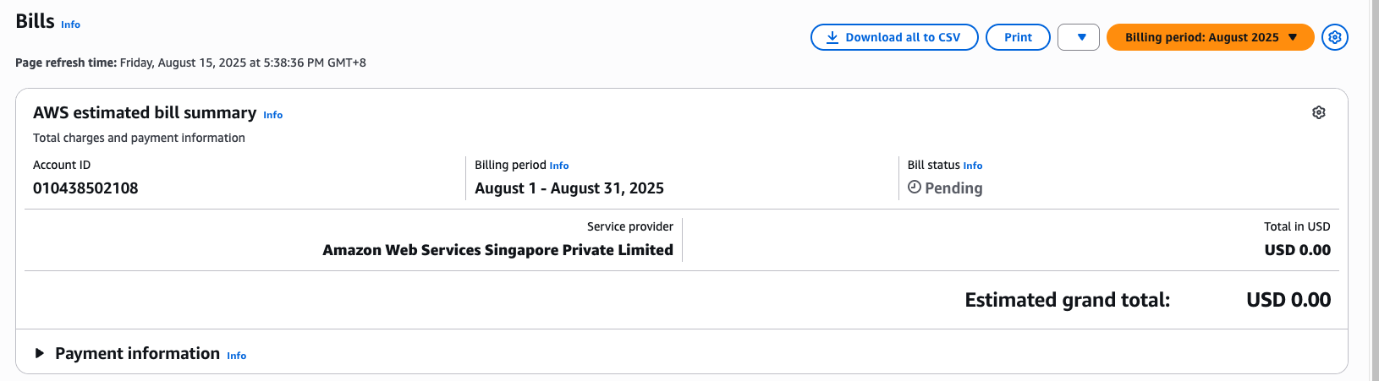
Task: Expand the Payment information section triangle
Action: click(39, 353)
